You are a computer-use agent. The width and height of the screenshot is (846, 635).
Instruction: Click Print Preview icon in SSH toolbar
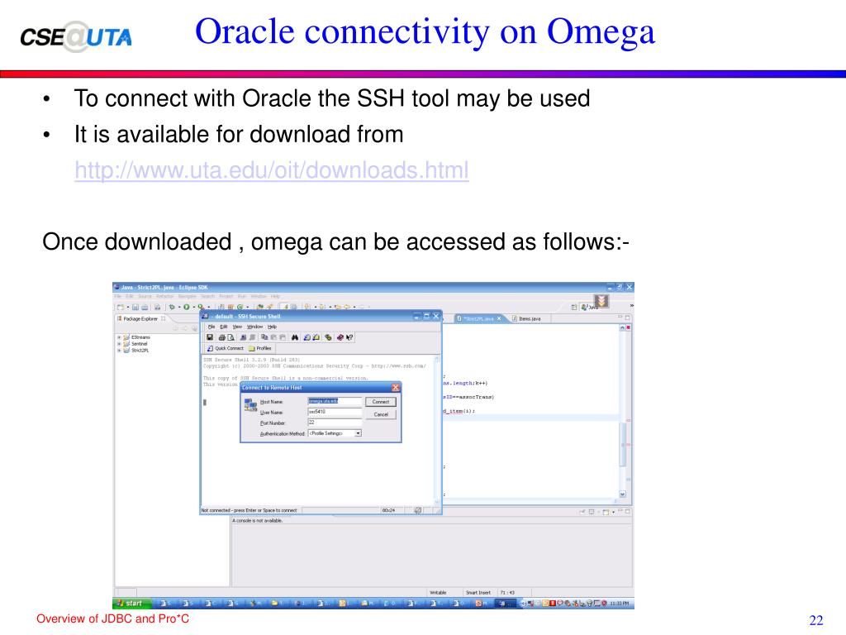[231, 337]
